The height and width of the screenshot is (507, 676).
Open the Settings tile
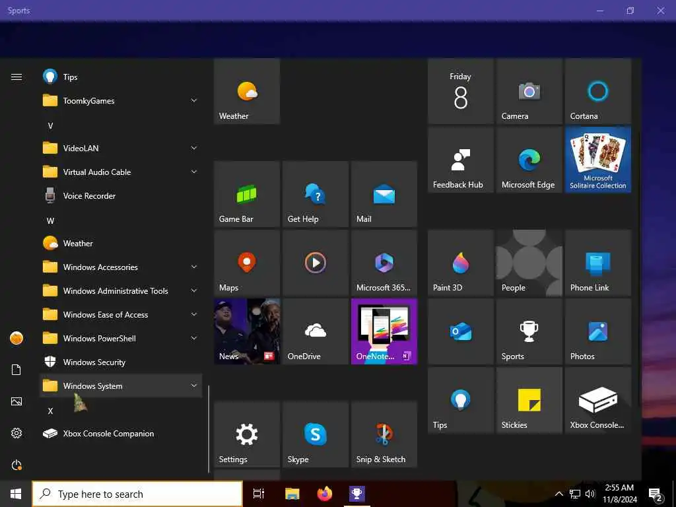point(247,434)
